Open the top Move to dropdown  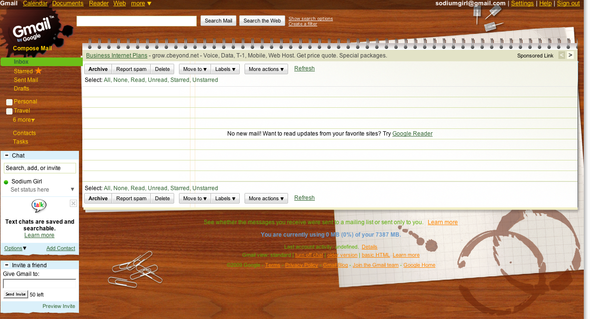[195, 69]
